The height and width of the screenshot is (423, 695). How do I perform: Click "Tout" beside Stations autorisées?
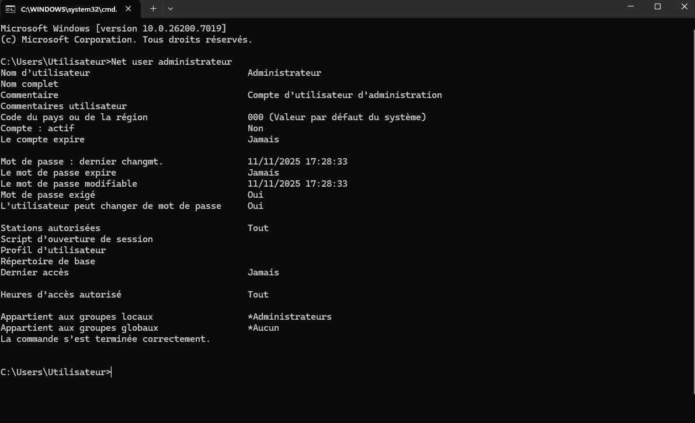(x=258, y=228)
